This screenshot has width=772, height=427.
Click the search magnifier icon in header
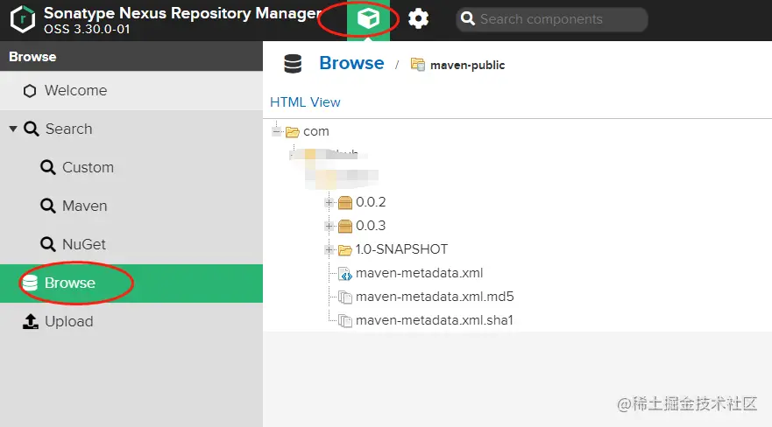click(x=468, y=19)
